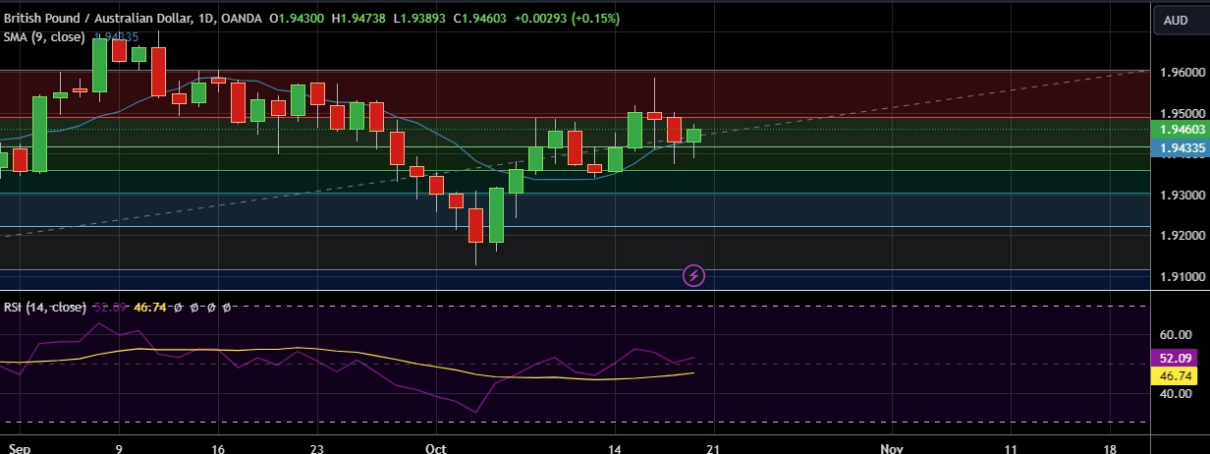The image size is (1210, 454).
Task: Click the blue 1.94335 SMA axis label
Action: pyautogui.click(x=1180, y=148)
